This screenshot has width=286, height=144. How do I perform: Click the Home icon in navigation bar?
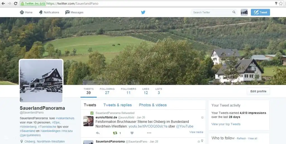(x=22, y=12)
